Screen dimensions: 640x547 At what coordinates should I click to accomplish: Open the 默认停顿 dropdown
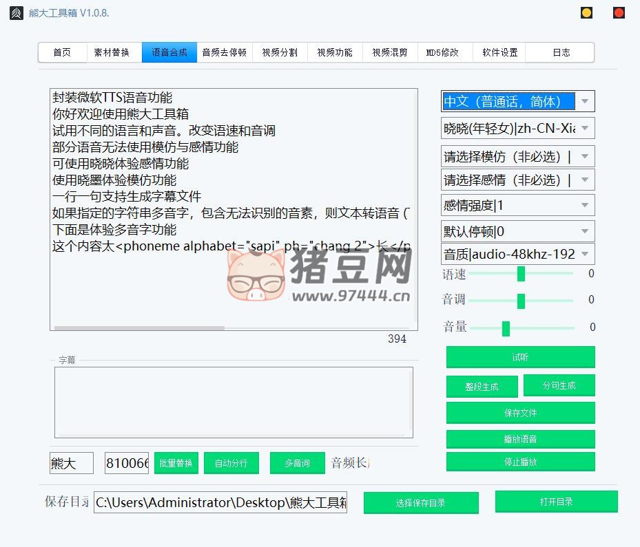[518, 231]
